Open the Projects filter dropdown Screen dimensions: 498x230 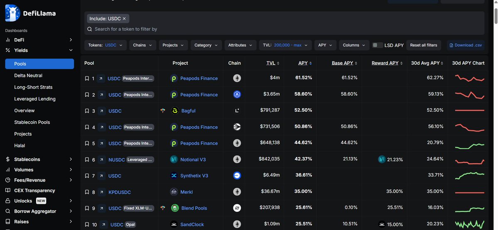coord(174,45)
